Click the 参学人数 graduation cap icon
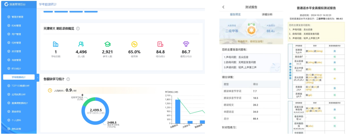 tap(107, 44)
